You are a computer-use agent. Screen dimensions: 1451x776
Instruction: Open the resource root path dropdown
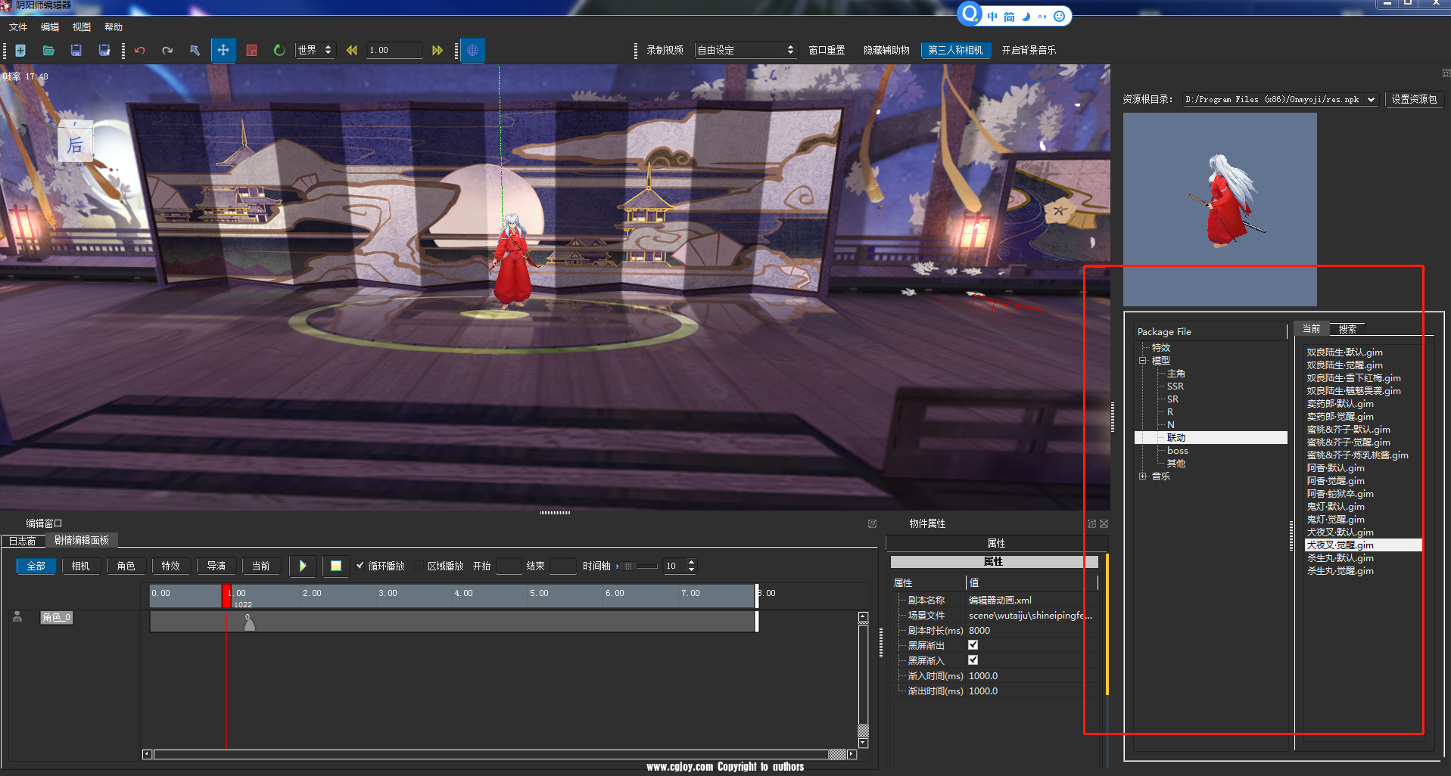[x=1281, y=99]
